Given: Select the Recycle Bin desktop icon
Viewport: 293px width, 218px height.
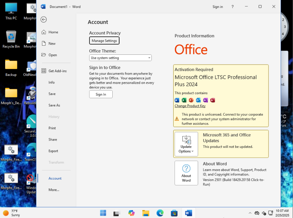Looking at the screenshot, I should [x=11, y=39].
